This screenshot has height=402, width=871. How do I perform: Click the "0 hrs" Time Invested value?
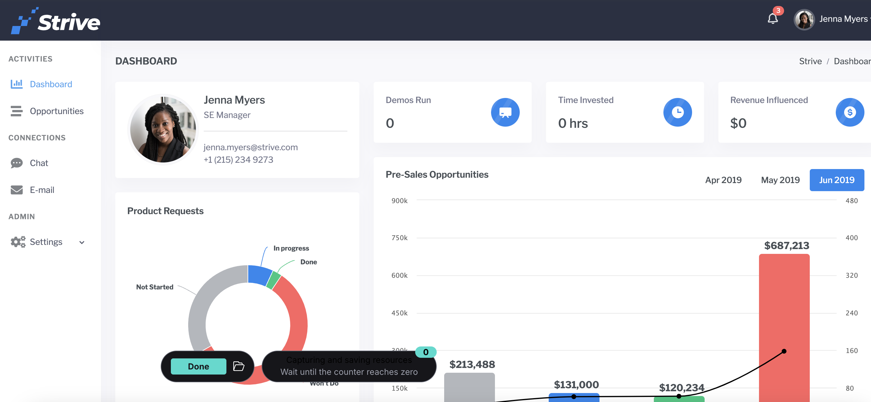tap(573, 123)
